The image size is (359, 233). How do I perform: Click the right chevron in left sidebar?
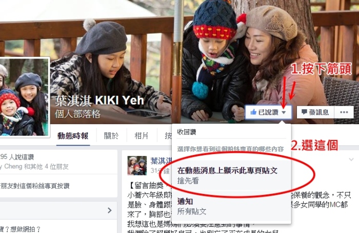[110, 210]
